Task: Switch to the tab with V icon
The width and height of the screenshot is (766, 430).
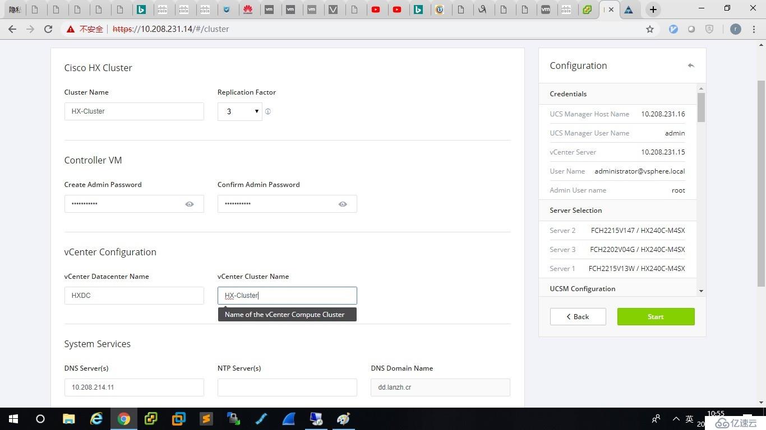Action: (333, 10)
